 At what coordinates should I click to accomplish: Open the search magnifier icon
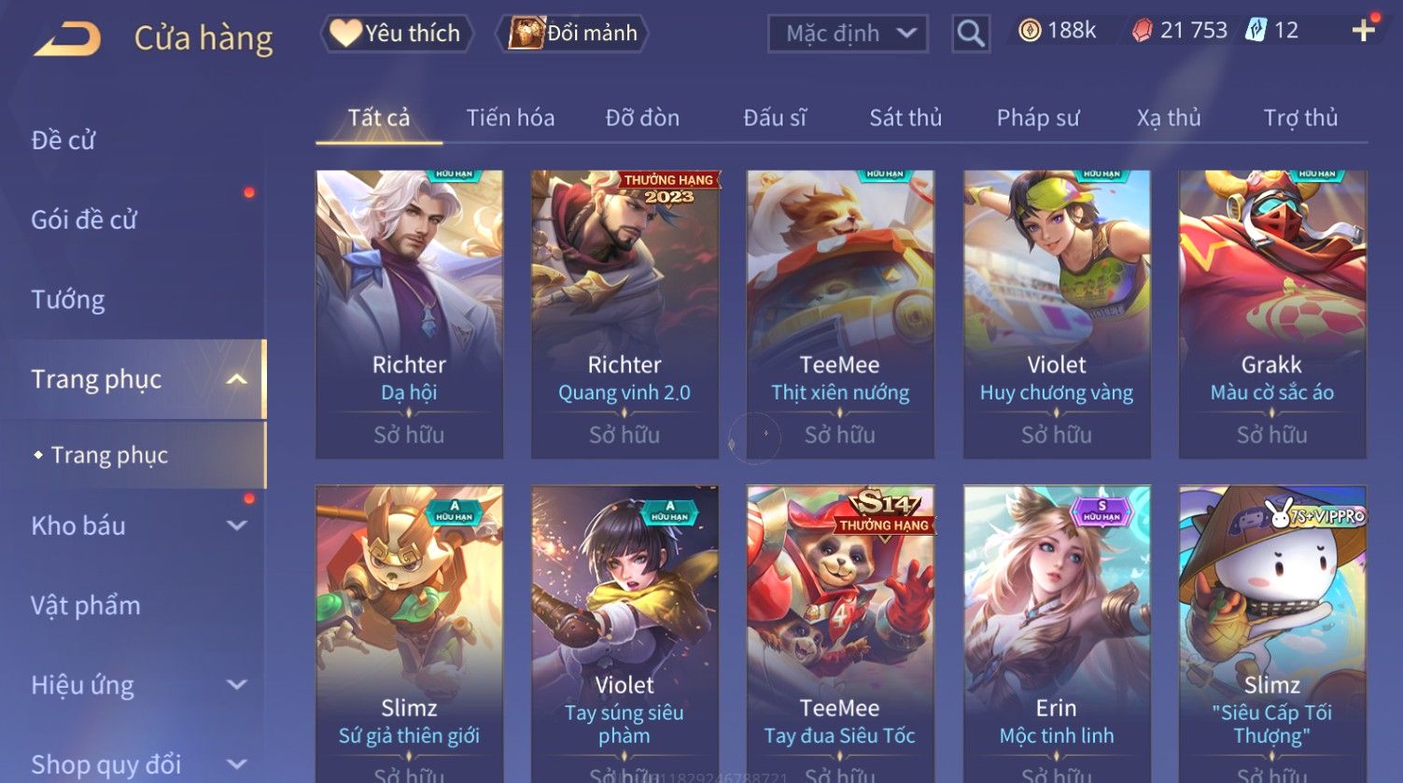(x=971, y=34)
